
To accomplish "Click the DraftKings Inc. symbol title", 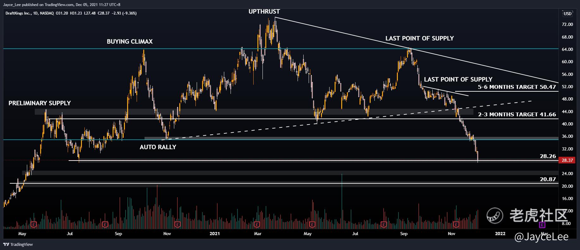I will pos(18,13).
